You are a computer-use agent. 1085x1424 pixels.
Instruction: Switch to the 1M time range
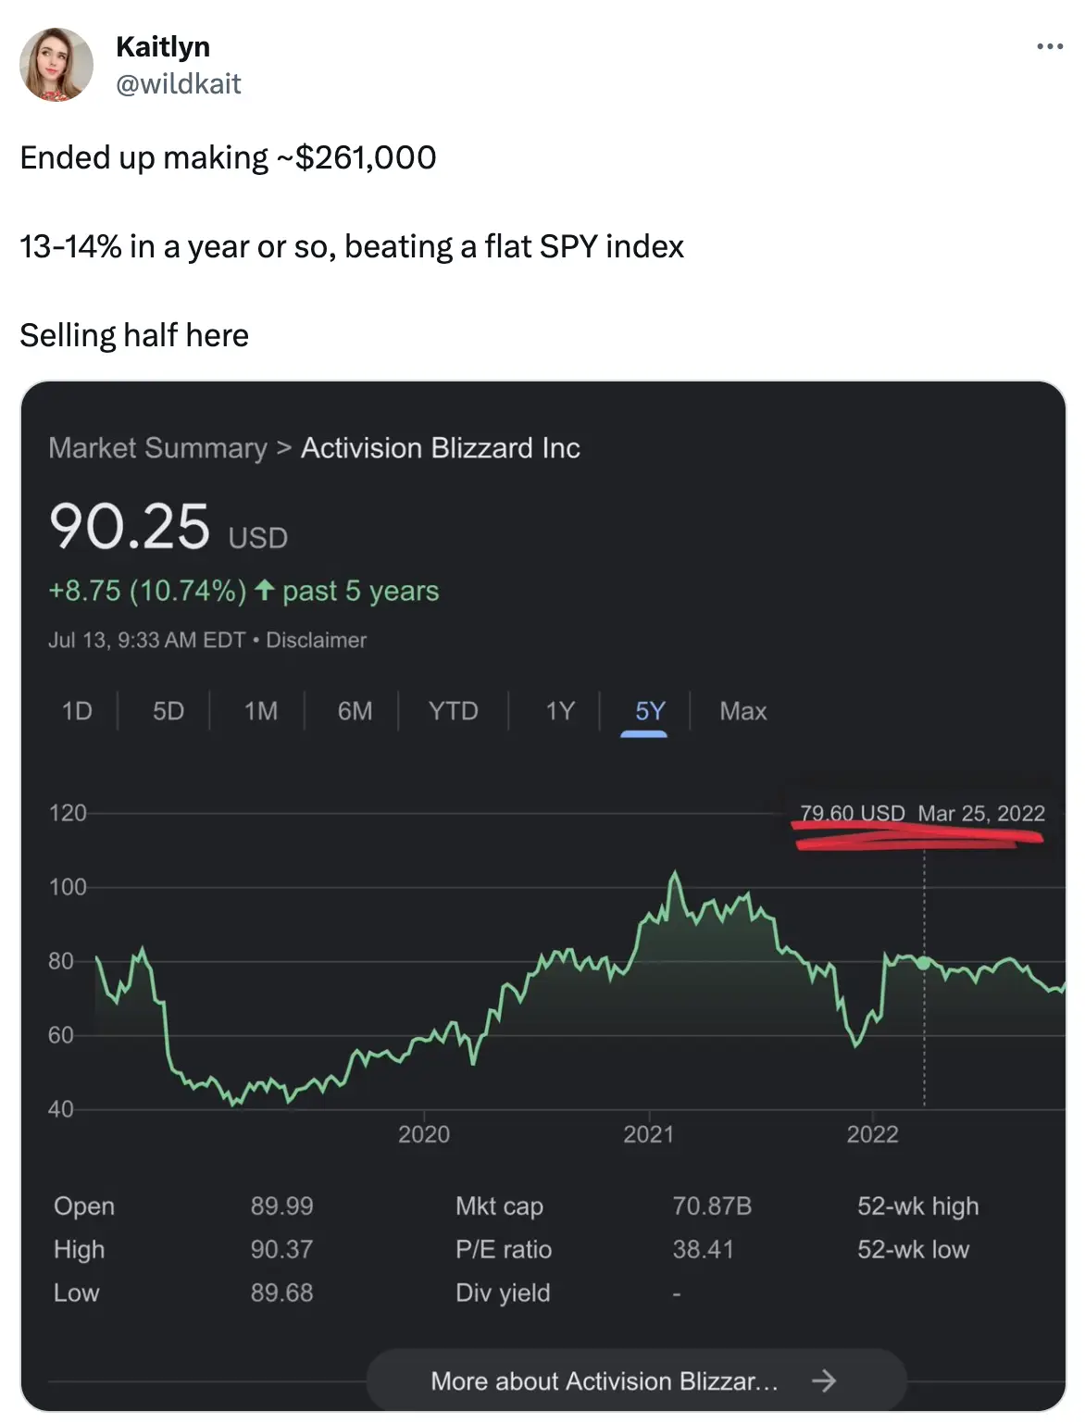261,711
